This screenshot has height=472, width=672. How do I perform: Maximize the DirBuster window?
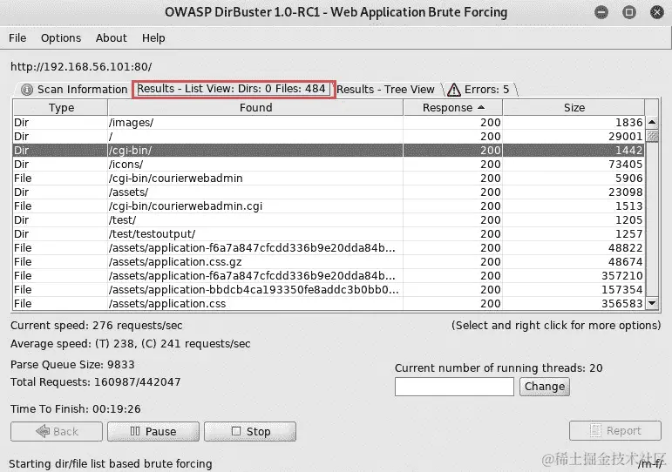629,12
